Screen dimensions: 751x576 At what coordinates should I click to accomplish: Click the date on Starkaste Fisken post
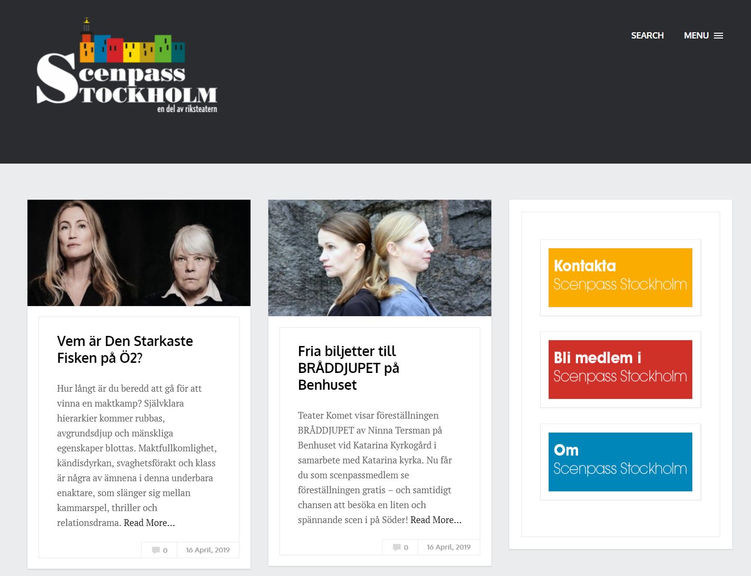point(208,550)
